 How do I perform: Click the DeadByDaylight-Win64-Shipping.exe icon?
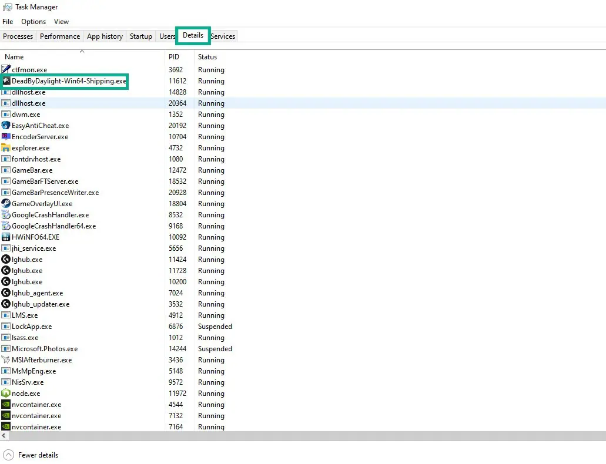(6, 80)
